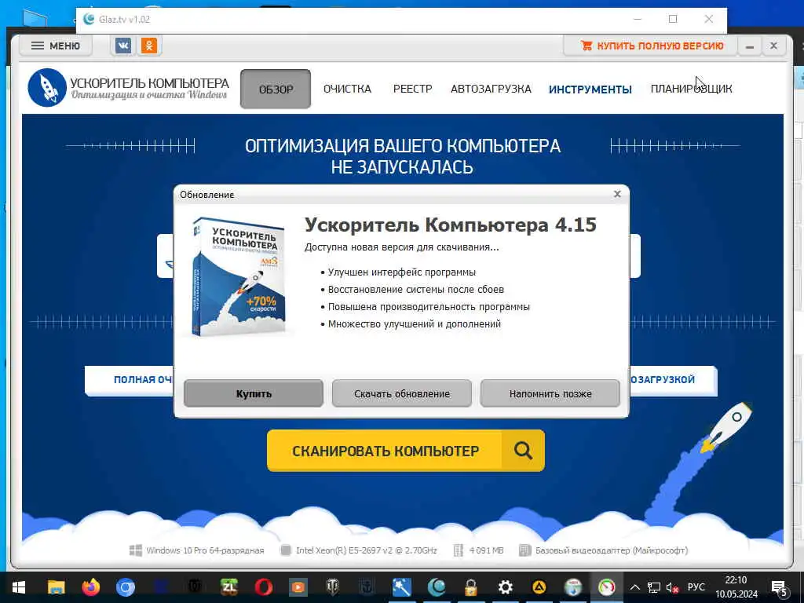The width and height of the screenshot is (804, 603).
Task: Click 'Повышена производительность программы' bullet text
Action: (429, 307)
